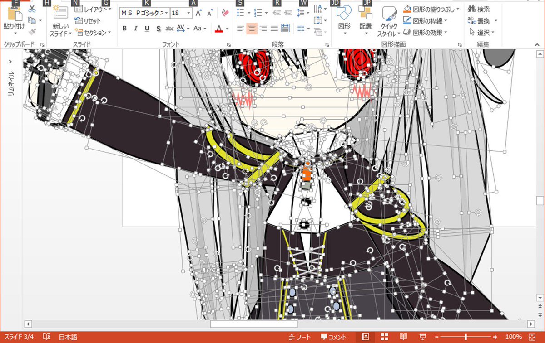Apply strikethrough with the abc icon
545x343 pixels.
coord(169,29)
